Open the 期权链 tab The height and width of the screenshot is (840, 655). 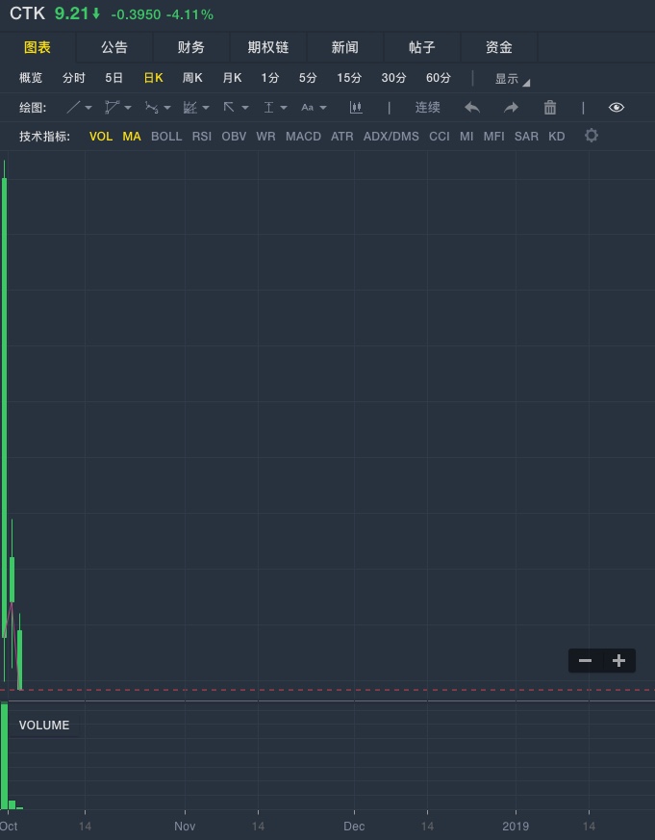click(268, 47)
